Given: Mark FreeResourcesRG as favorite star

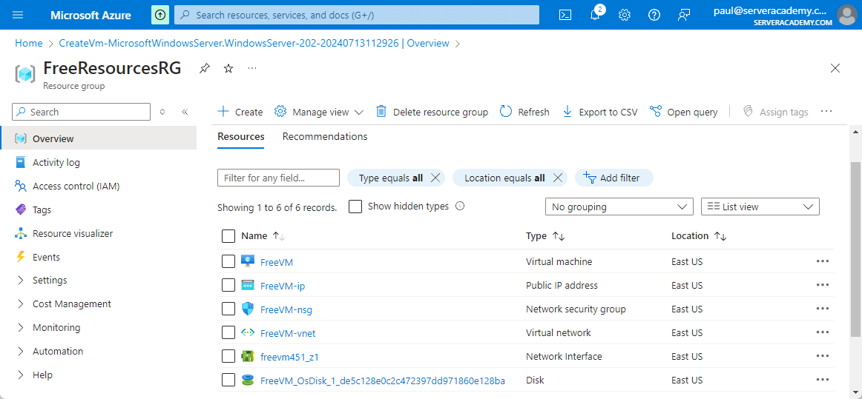Looking at the screenshot, I should pyautogui.click(x=228, y=69).
